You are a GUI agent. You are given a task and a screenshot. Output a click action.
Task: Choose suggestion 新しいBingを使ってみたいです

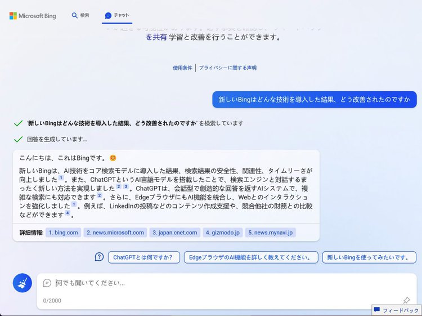(367, 257)
